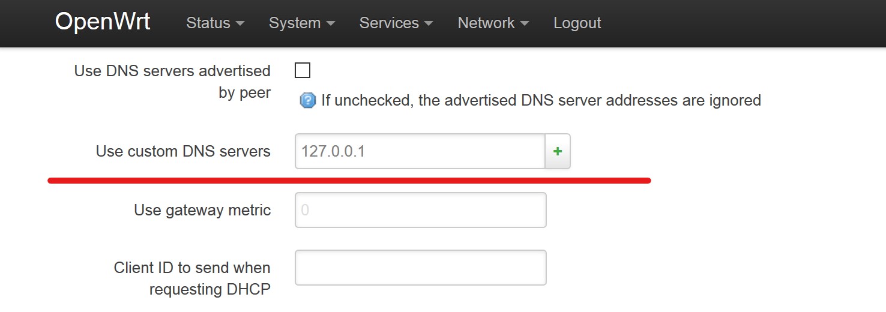Click the dropdown arrow beside Status

click(x=240, y=23)
